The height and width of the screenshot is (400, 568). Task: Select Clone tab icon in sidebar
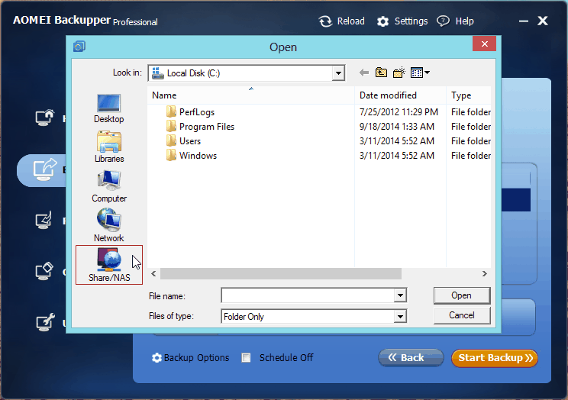pos(44,272)
